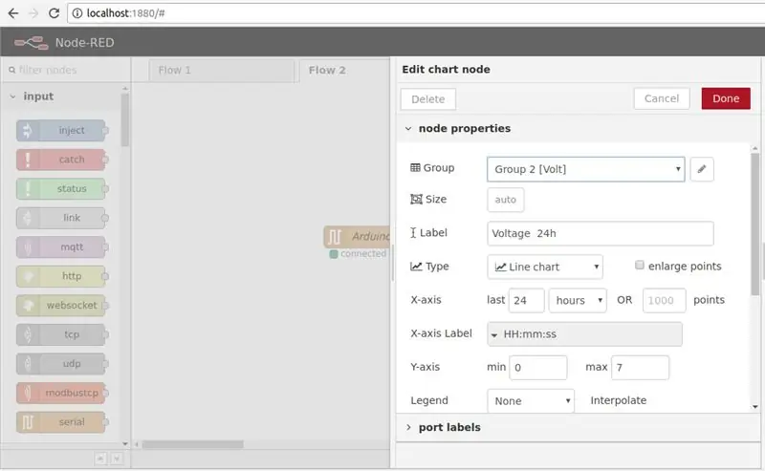
Task: Switch to the Flow 2 tab
Action: point(344,71)
